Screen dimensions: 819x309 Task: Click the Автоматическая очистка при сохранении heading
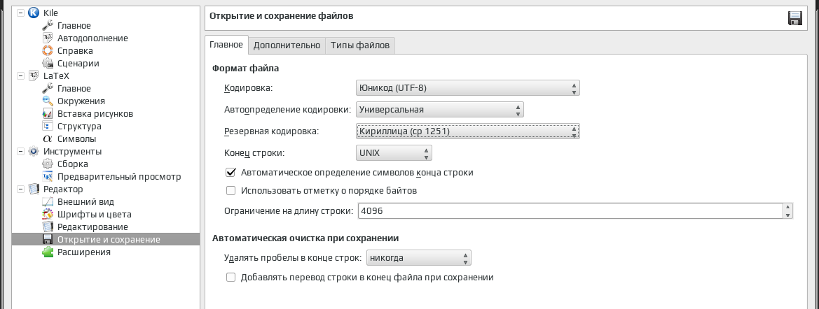click(305, 238)
